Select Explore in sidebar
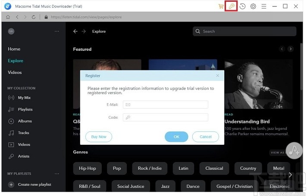This screenshot has height=196, width=307. pyautogui.click(x=16, y=61)
